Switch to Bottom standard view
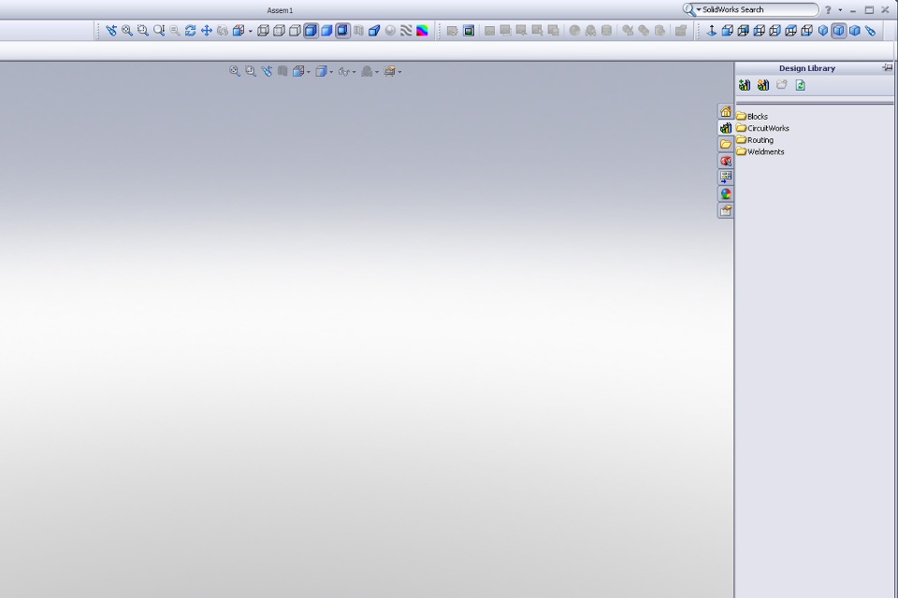Viewport: 898px width, 598px height. [807, 30]
